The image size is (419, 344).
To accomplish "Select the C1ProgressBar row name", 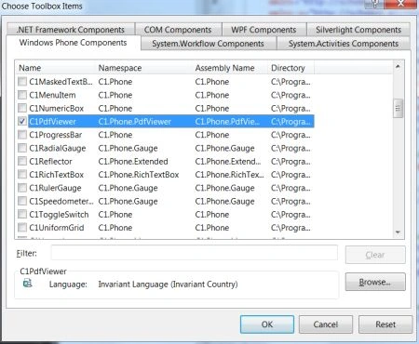I will [56, 135].
